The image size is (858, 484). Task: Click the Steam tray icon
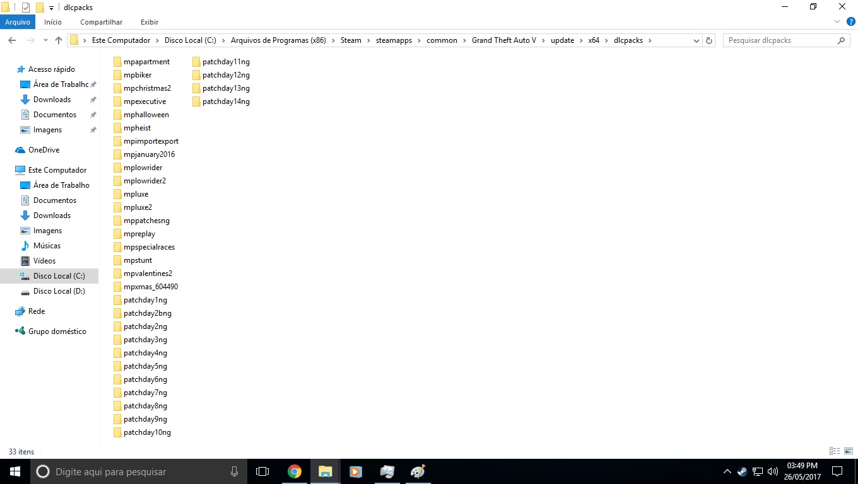click(x=743, y=471)
